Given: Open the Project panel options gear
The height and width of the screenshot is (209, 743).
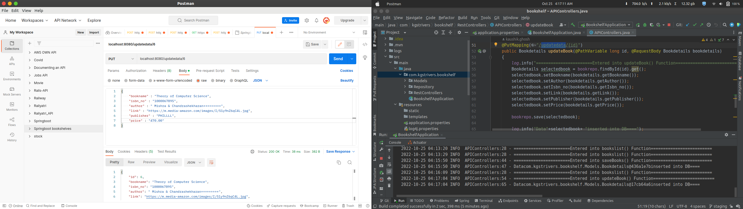Looking at the screenshot, I should click(459, 33).
